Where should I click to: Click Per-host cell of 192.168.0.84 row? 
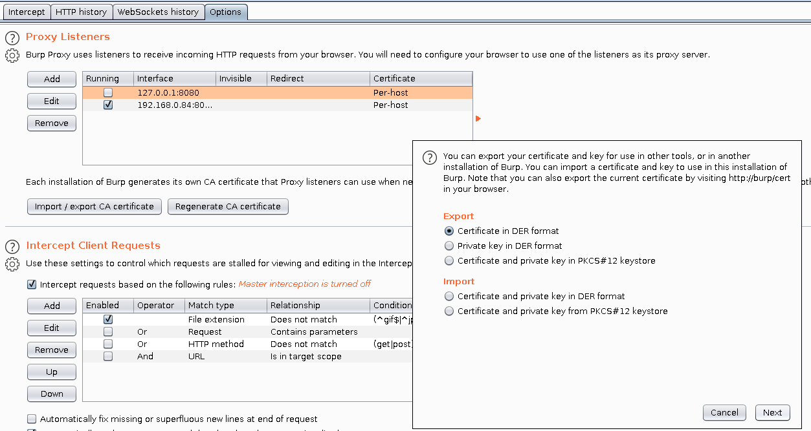[x=421, y=105]
